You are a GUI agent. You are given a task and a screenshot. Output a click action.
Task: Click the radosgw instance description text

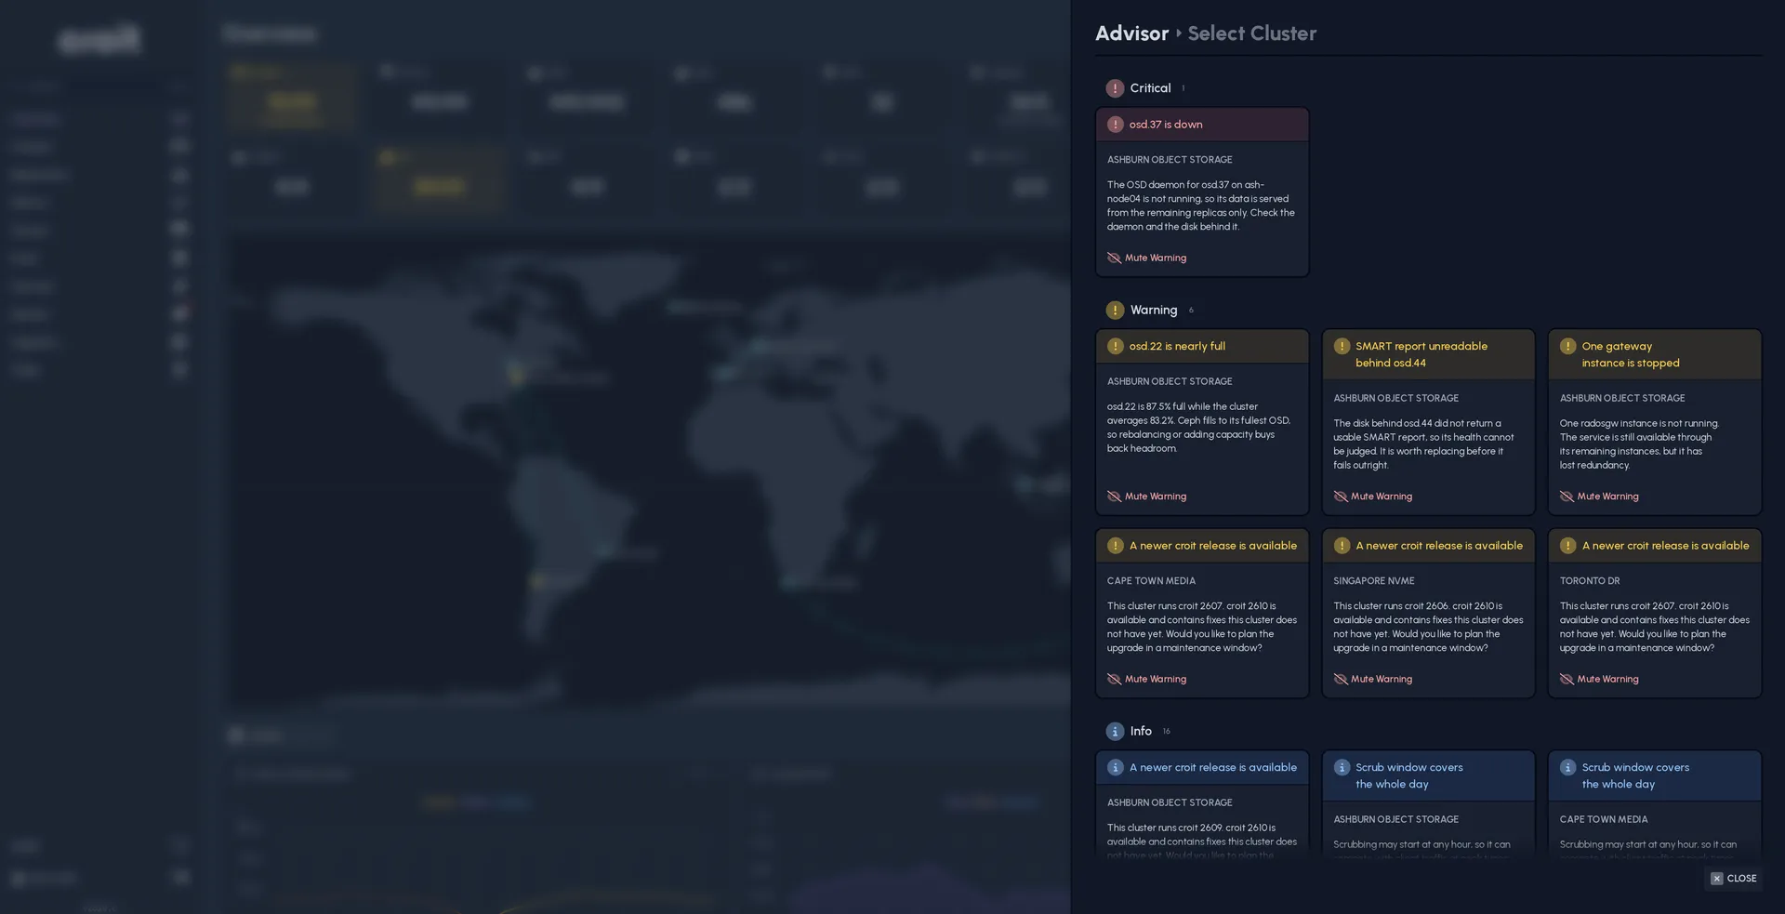pyautogui.click(x=1640, y=444)
